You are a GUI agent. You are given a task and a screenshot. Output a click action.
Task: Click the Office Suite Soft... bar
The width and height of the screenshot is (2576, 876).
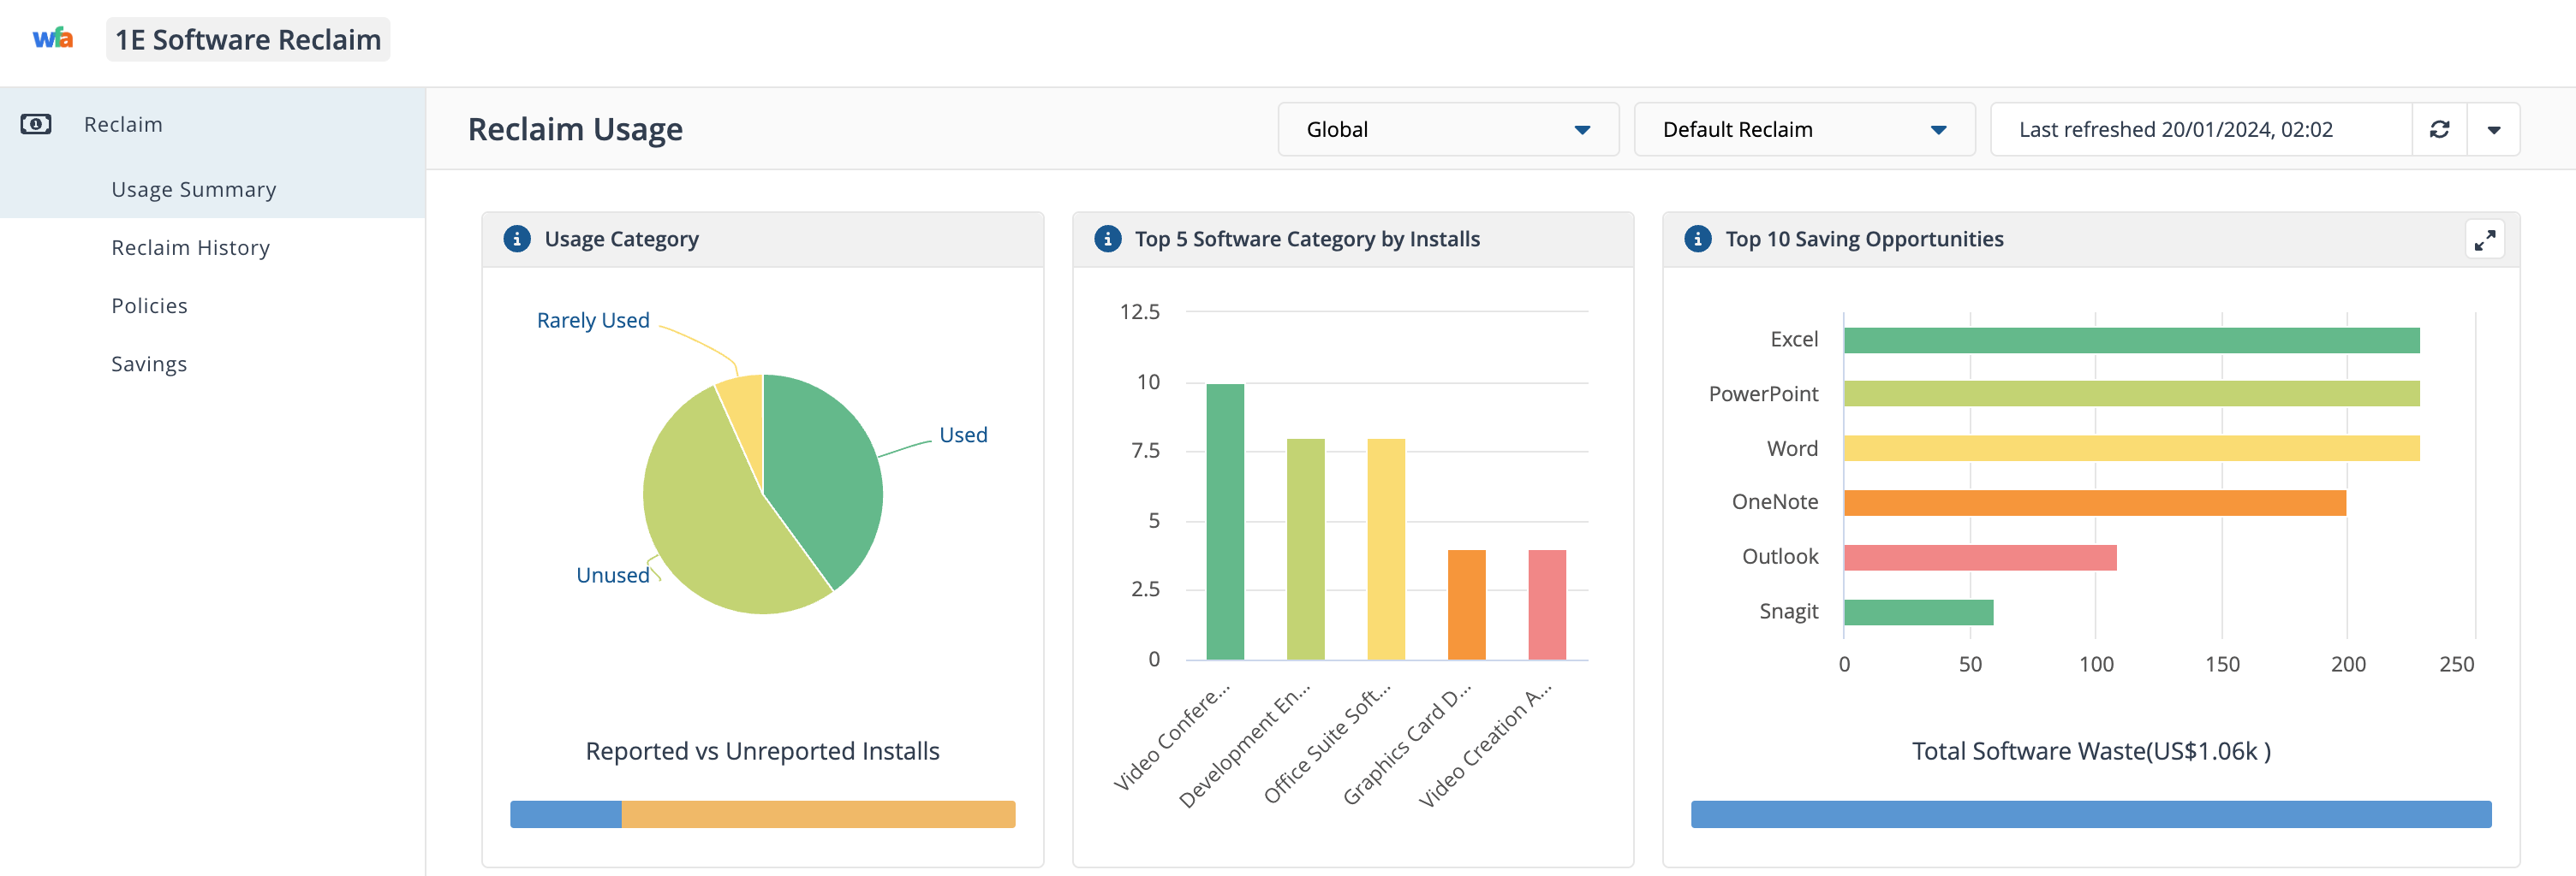[x=1386, y=549]
